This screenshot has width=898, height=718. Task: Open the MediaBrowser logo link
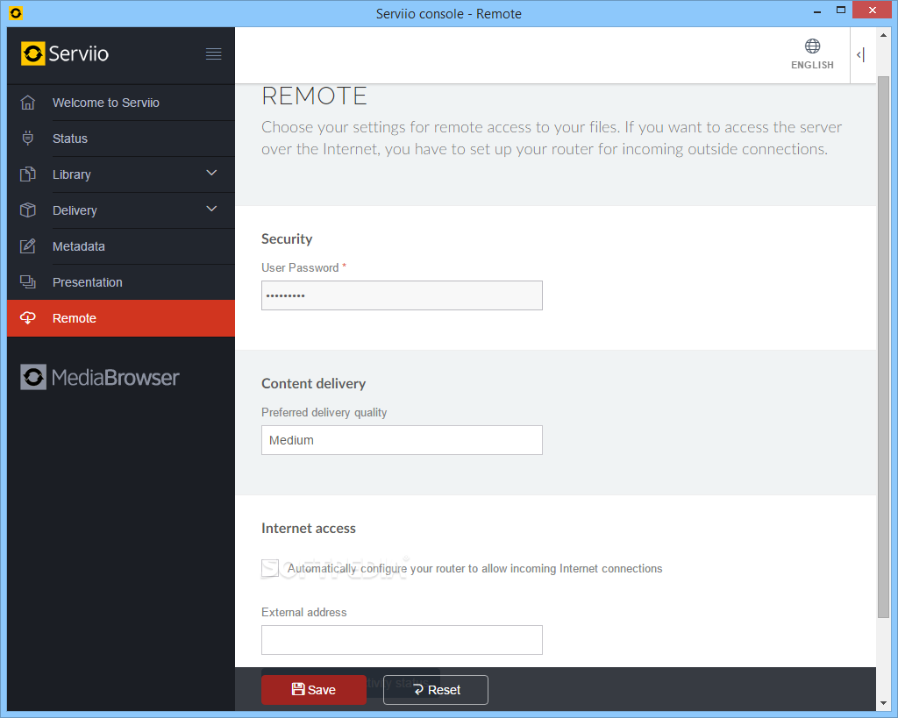pyautogui.click(x=100, y=377)
